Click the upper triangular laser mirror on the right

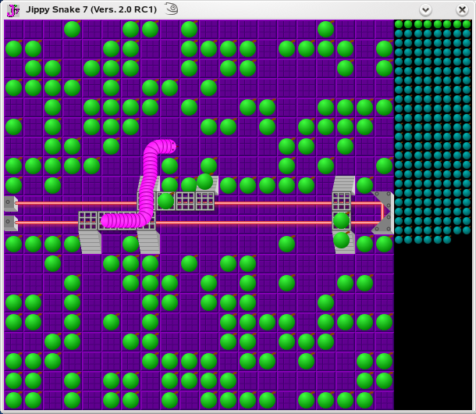pos(385,202)
